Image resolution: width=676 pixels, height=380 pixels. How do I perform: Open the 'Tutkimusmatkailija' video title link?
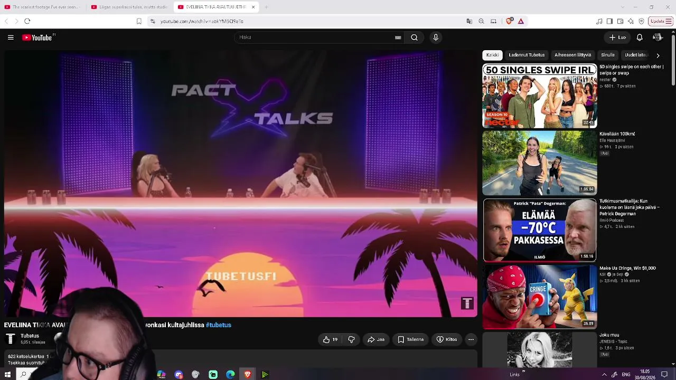tap(630, 207)
